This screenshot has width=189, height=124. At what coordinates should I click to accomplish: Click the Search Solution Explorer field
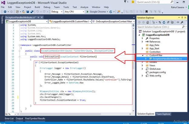[160, 27]
